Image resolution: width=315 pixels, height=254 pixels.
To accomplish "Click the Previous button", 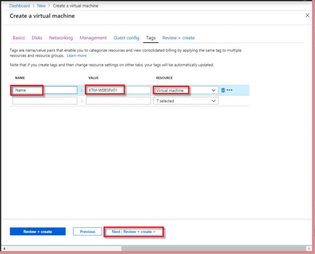I will (87, 232).
